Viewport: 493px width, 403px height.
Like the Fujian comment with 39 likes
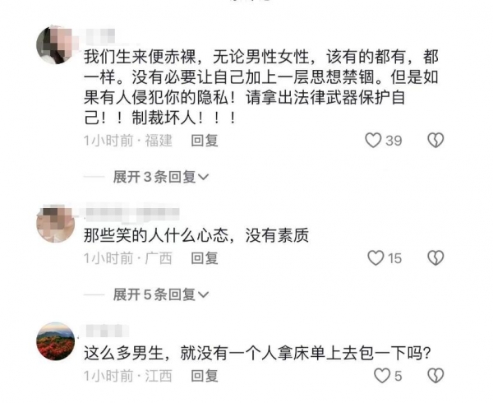pos(373,141)
